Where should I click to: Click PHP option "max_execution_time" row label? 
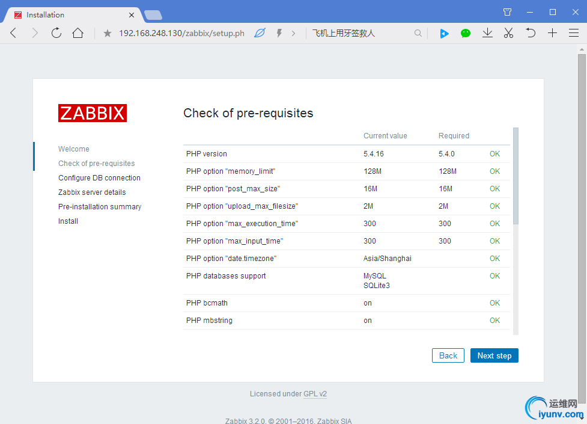pos(242,224)
